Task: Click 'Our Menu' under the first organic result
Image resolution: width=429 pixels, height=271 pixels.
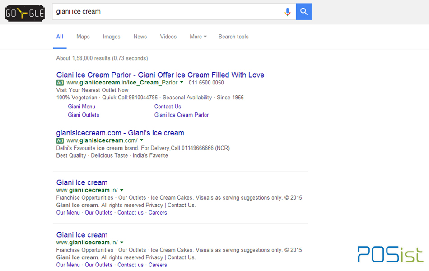Action: [x=68, y=212]
